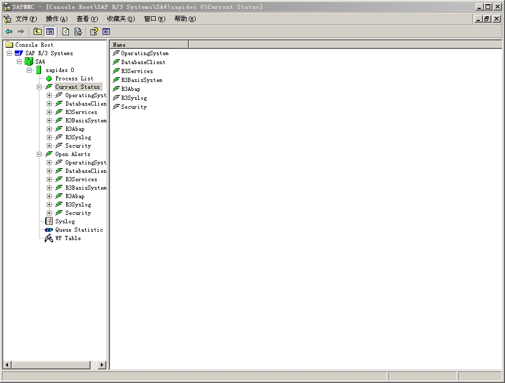505x383 pixels.
Task: Click Security icon in right list
Action: tap(116, 107)
